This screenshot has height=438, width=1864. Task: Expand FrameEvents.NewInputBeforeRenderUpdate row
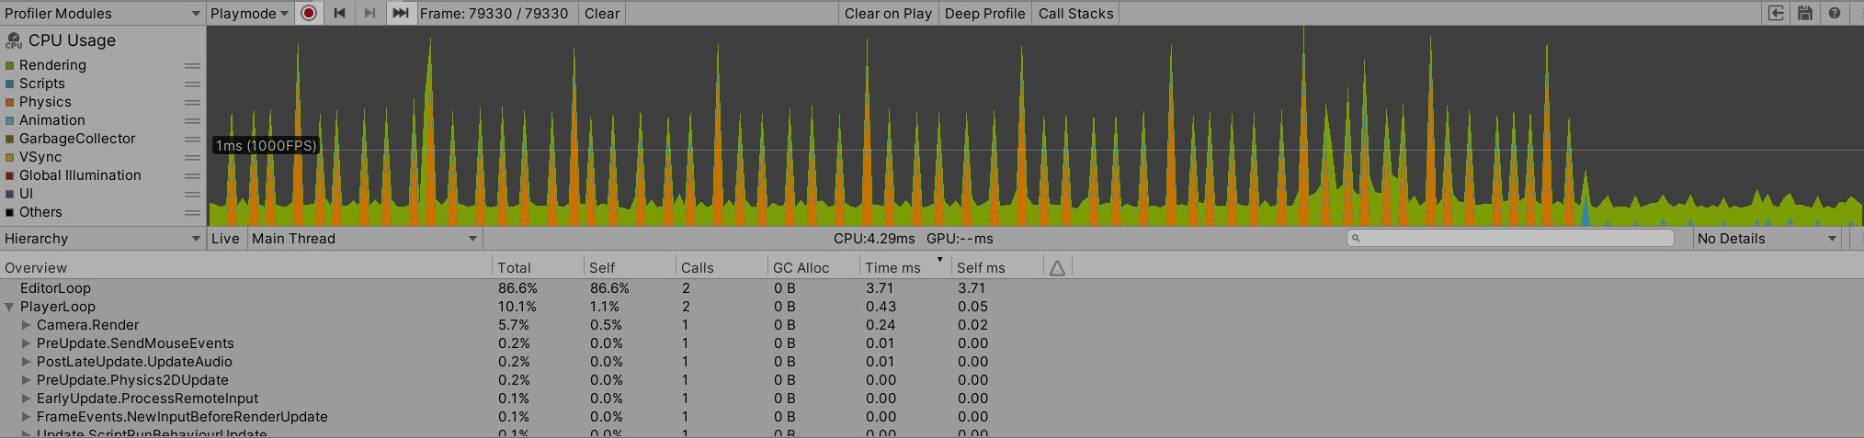(27, 417)
